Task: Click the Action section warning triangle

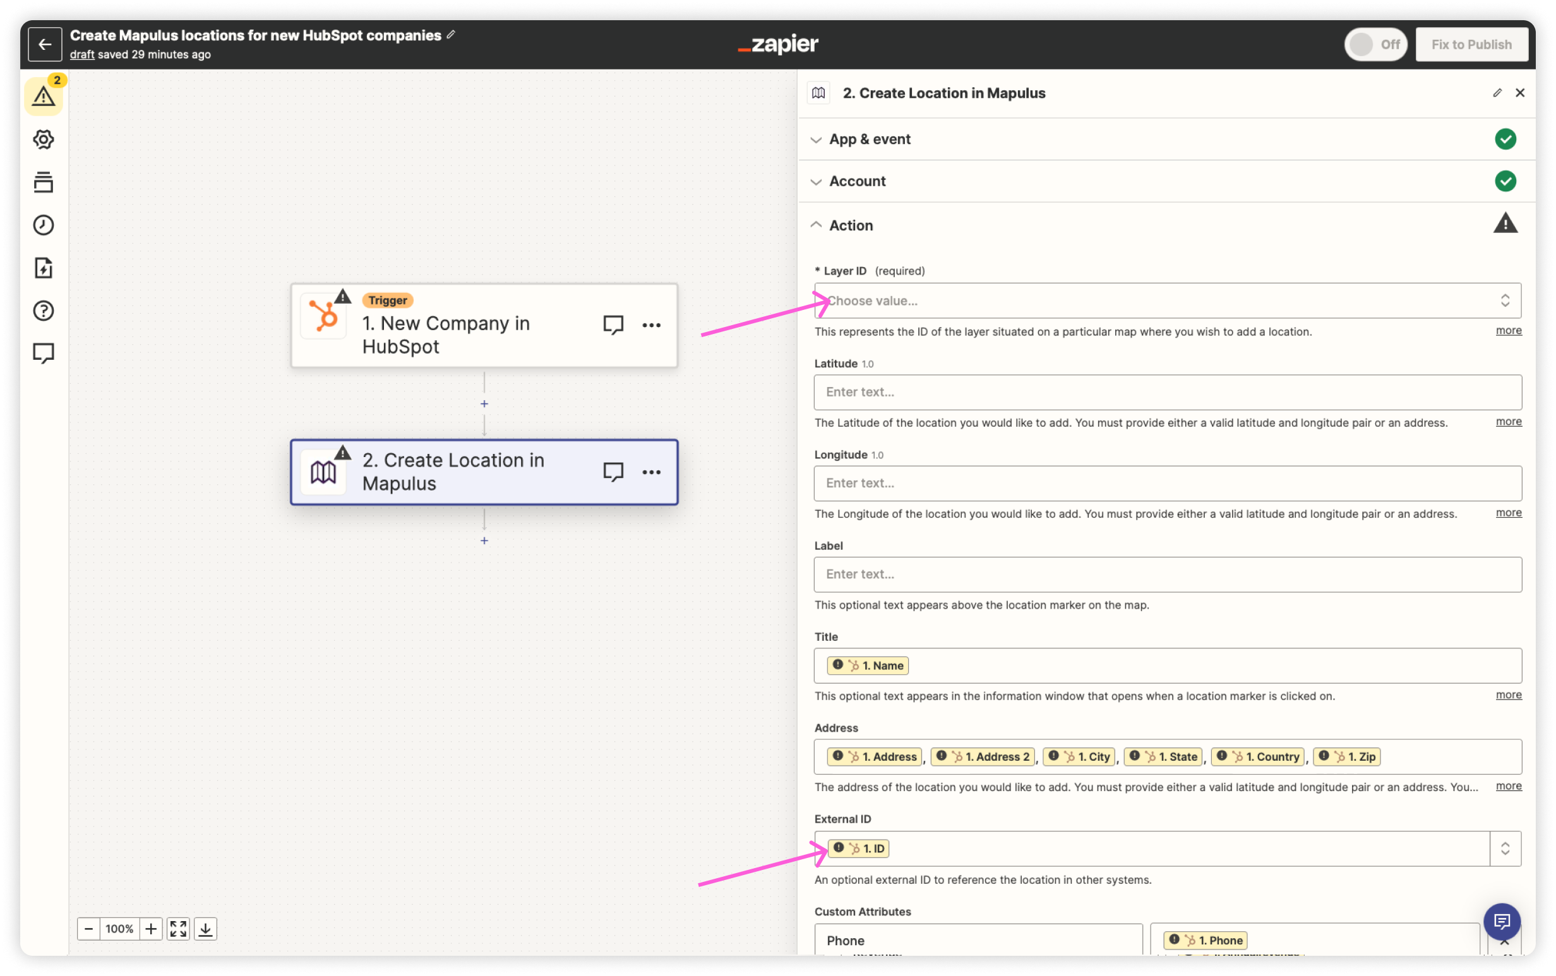Action: click(x=1505, y=223)
